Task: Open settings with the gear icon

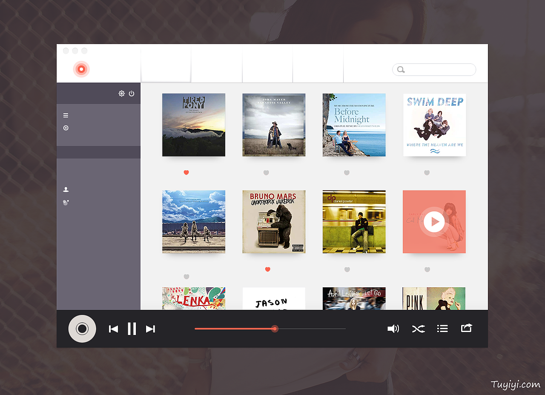Action: [122, 94]
